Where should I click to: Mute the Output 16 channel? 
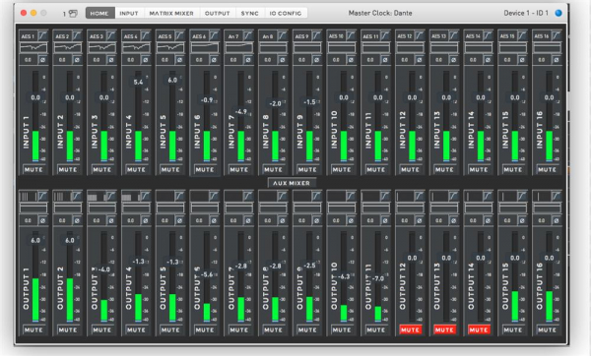[547, 330]
